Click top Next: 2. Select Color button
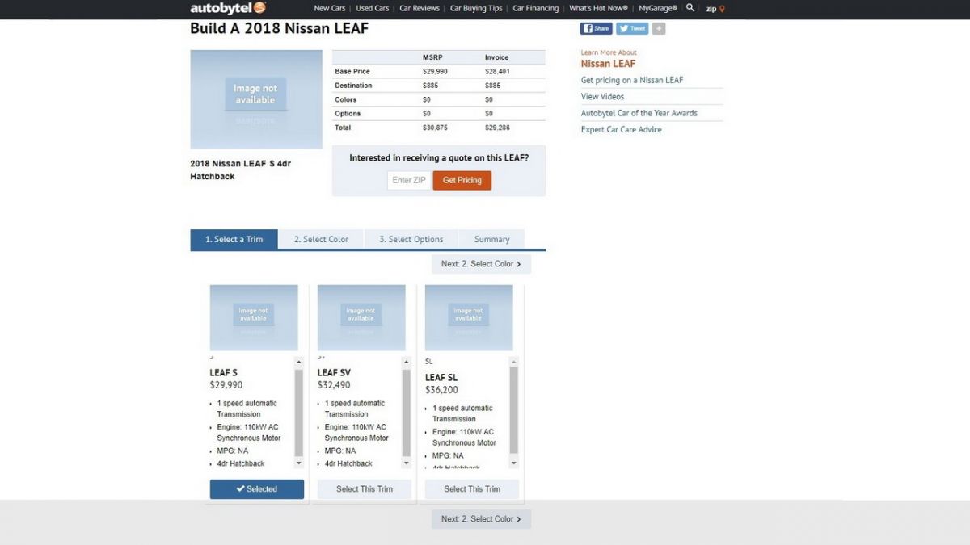The image size is (970, 545). coord(481,264)
